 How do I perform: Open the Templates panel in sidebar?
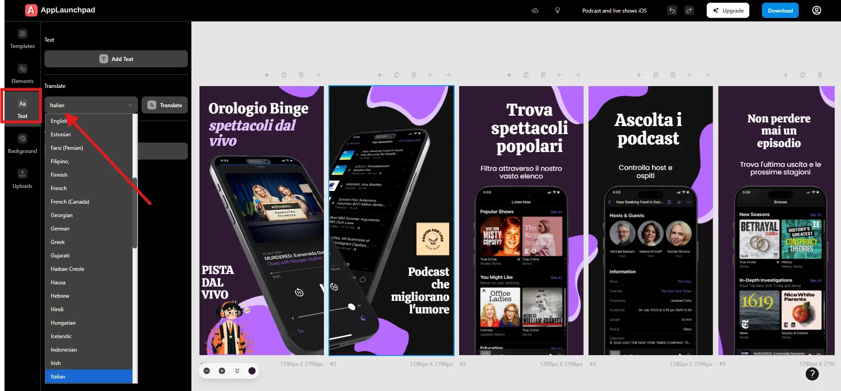point(22,39)
